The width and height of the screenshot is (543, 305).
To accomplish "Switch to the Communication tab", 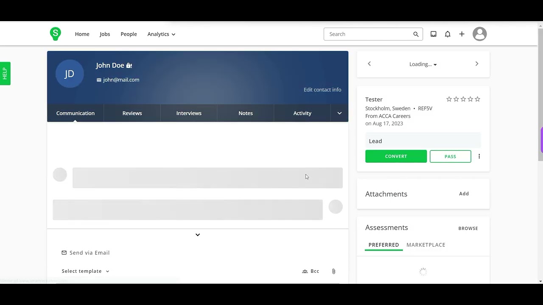I will coord(76,113).
